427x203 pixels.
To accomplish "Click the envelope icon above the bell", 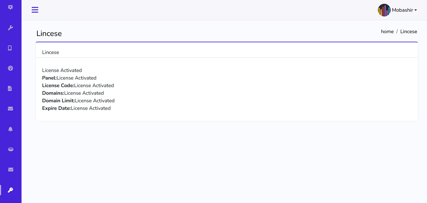I will 10,109.
